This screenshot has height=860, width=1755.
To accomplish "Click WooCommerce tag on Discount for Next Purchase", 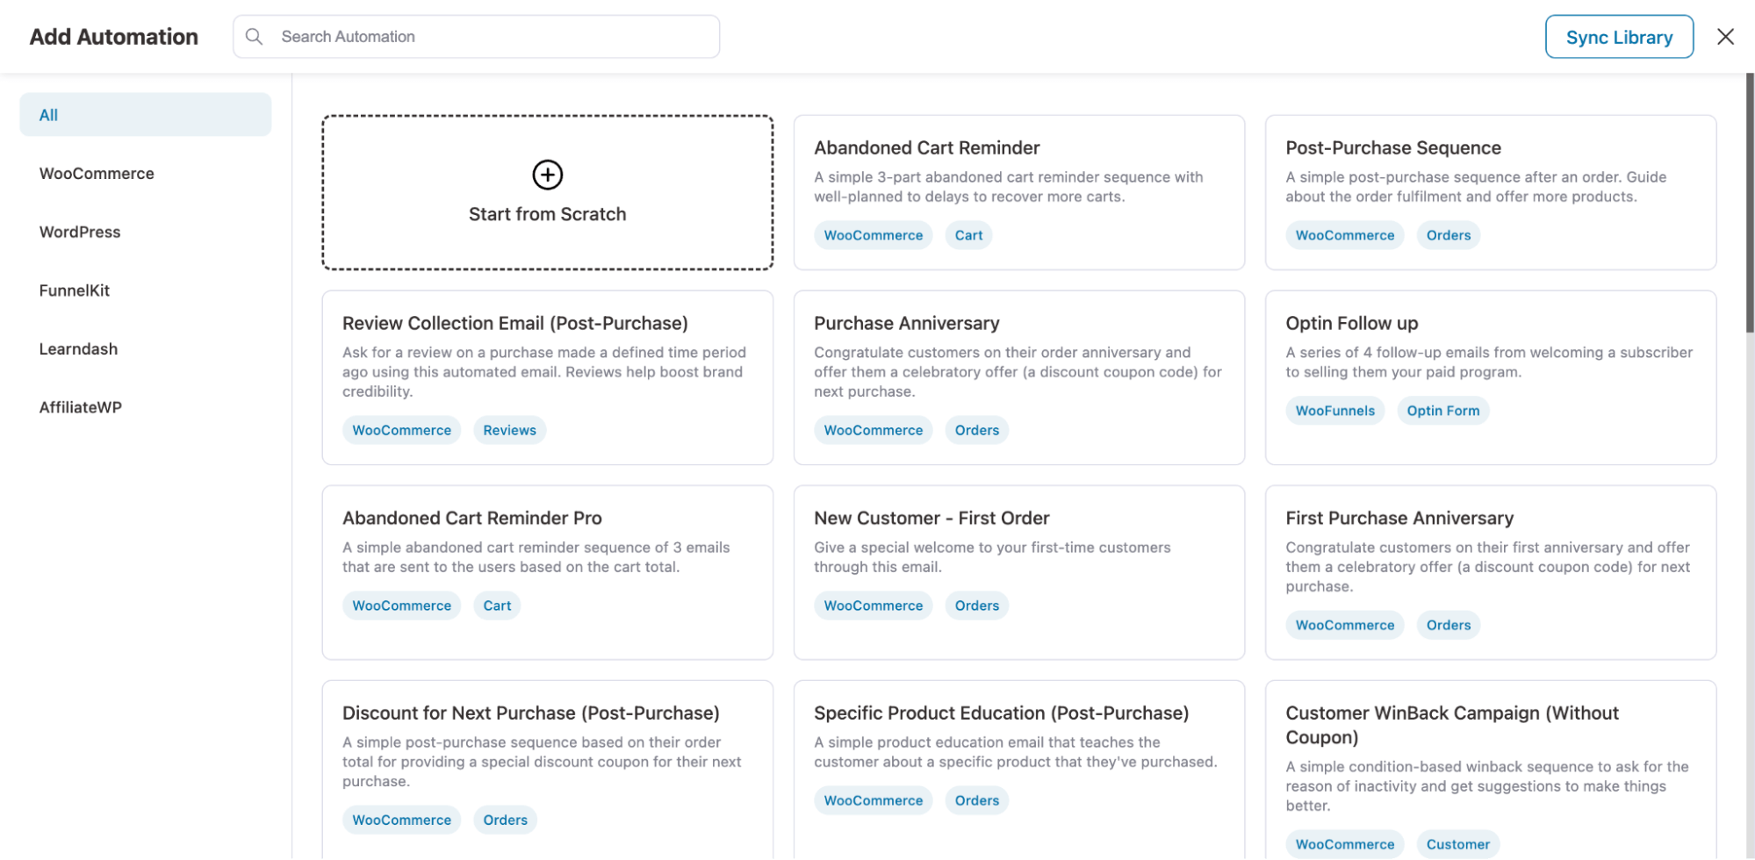I will (x=401, y=820).
